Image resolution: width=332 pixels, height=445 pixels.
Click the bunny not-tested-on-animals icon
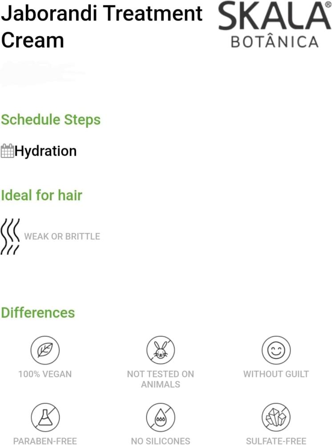pos(161,350)
